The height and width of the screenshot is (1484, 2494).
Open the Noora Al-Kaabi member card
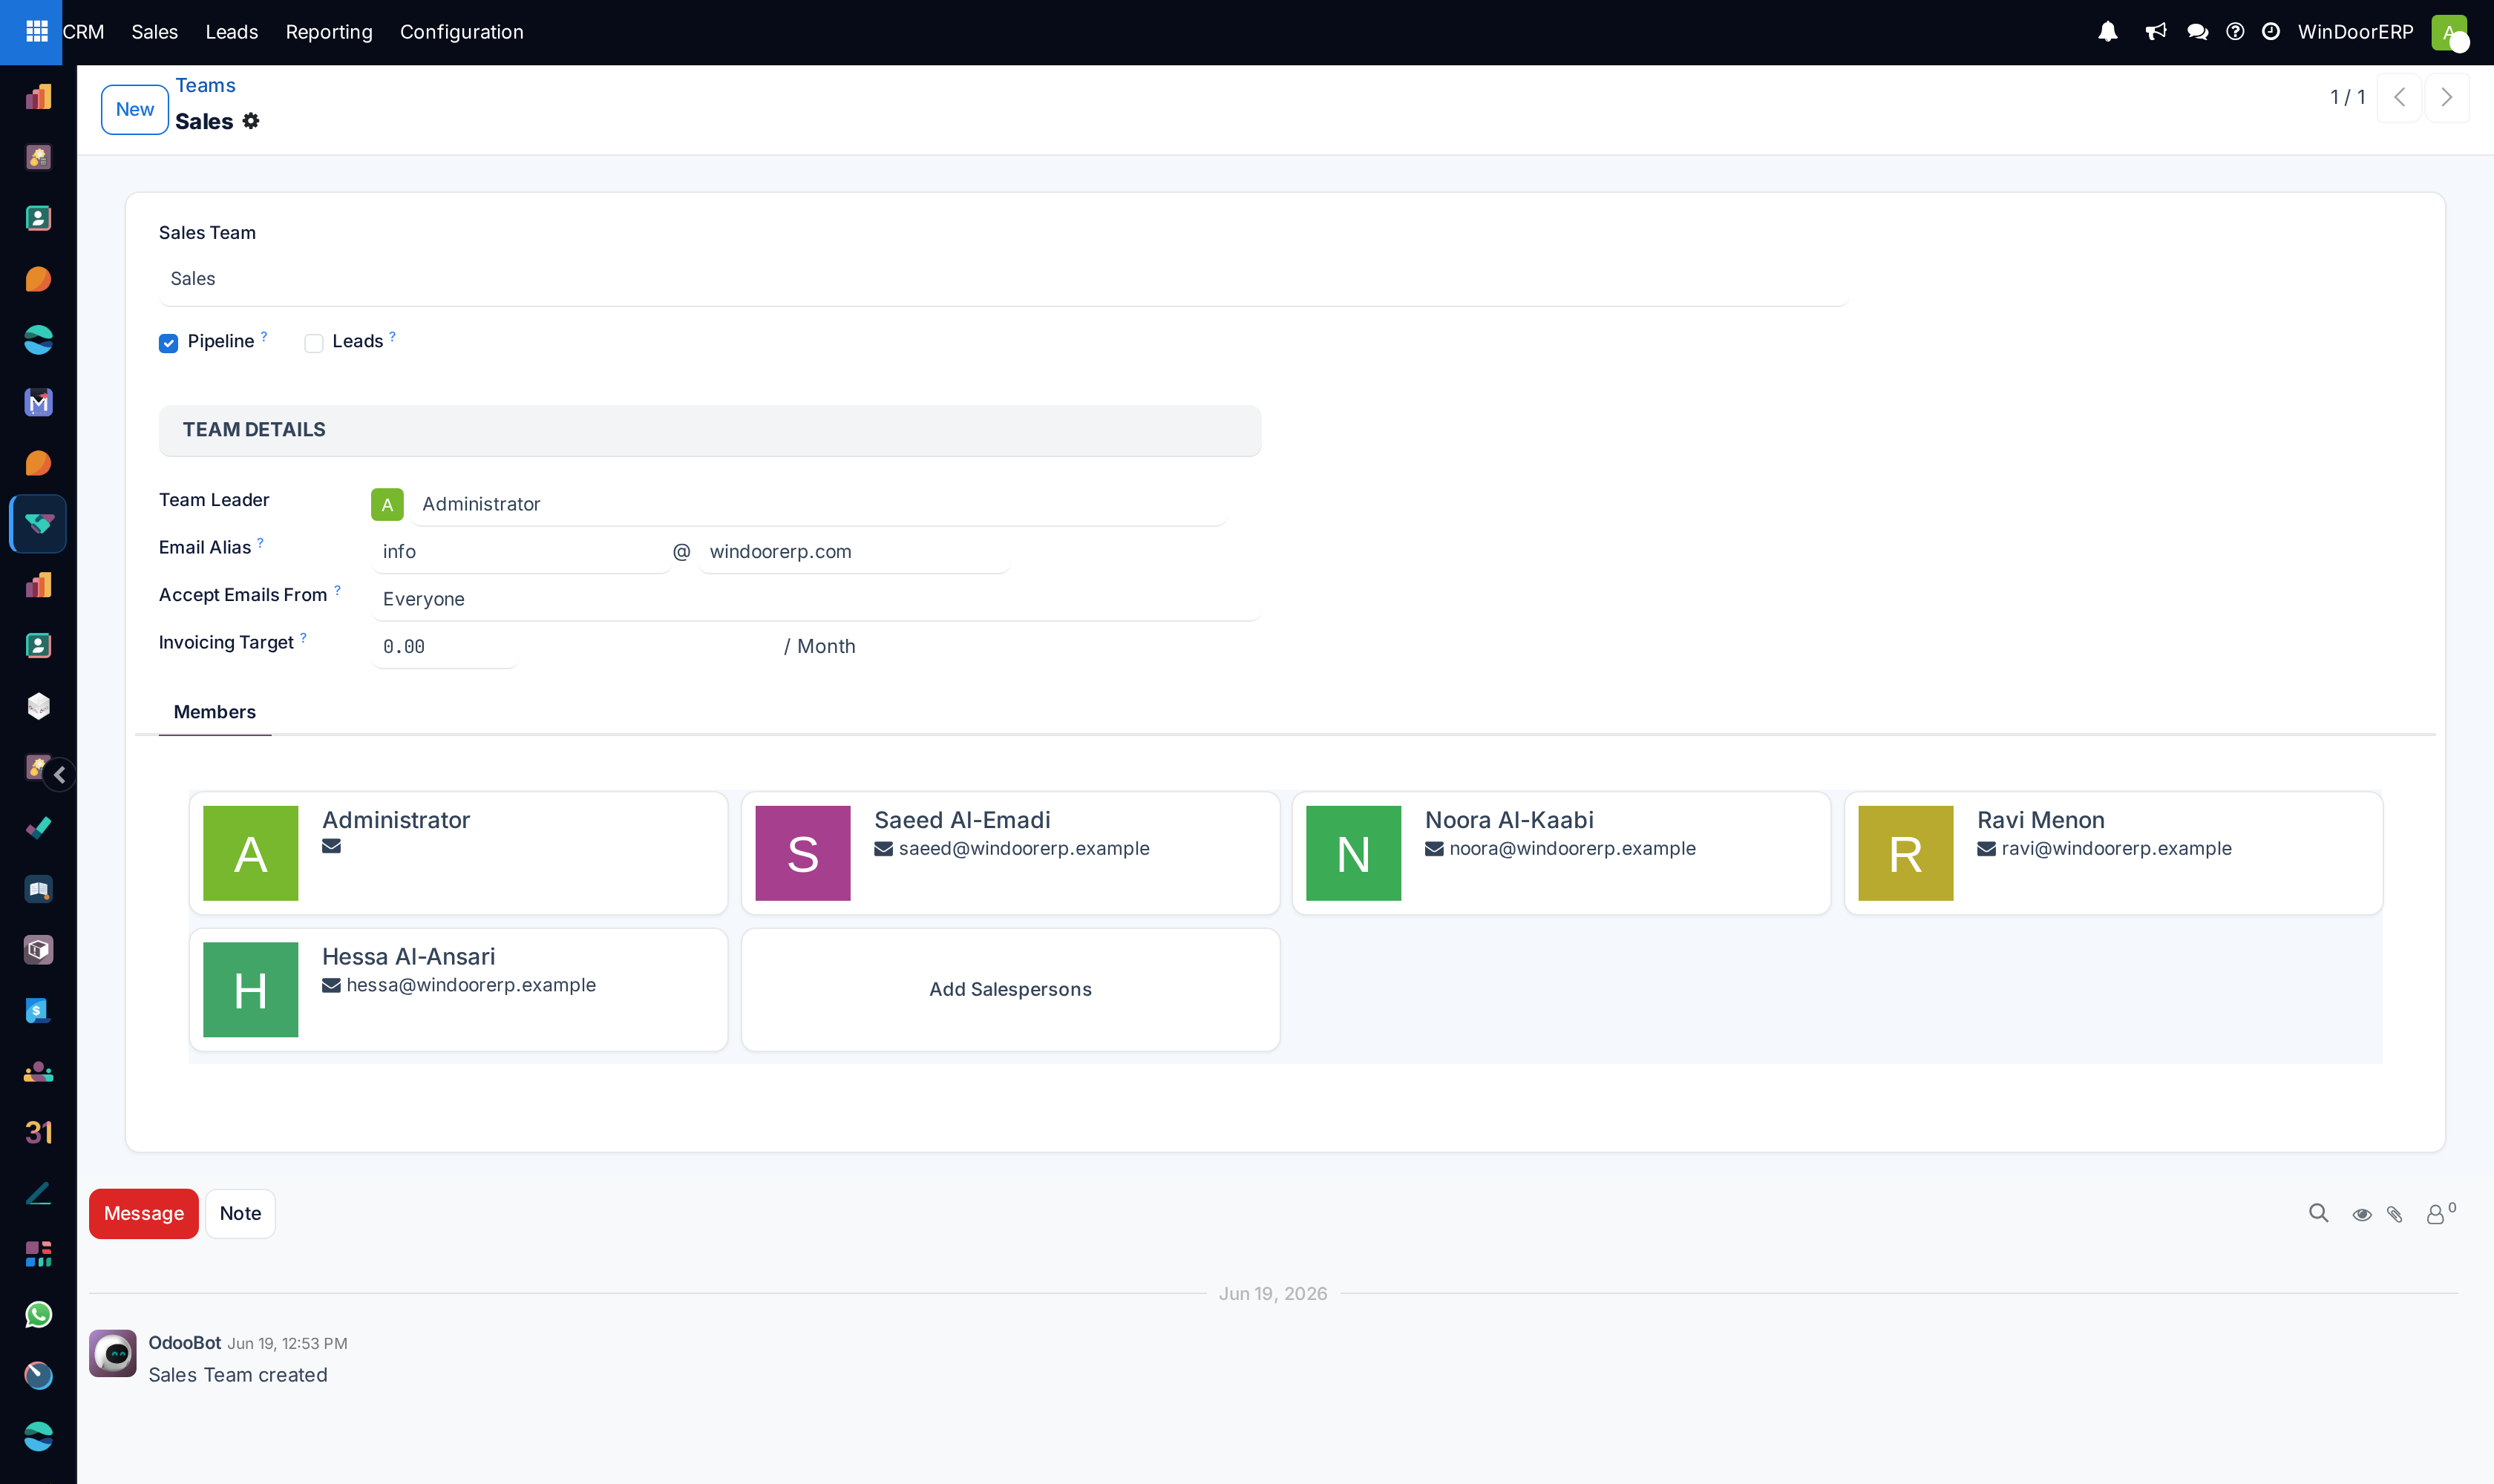point(1562,853)
